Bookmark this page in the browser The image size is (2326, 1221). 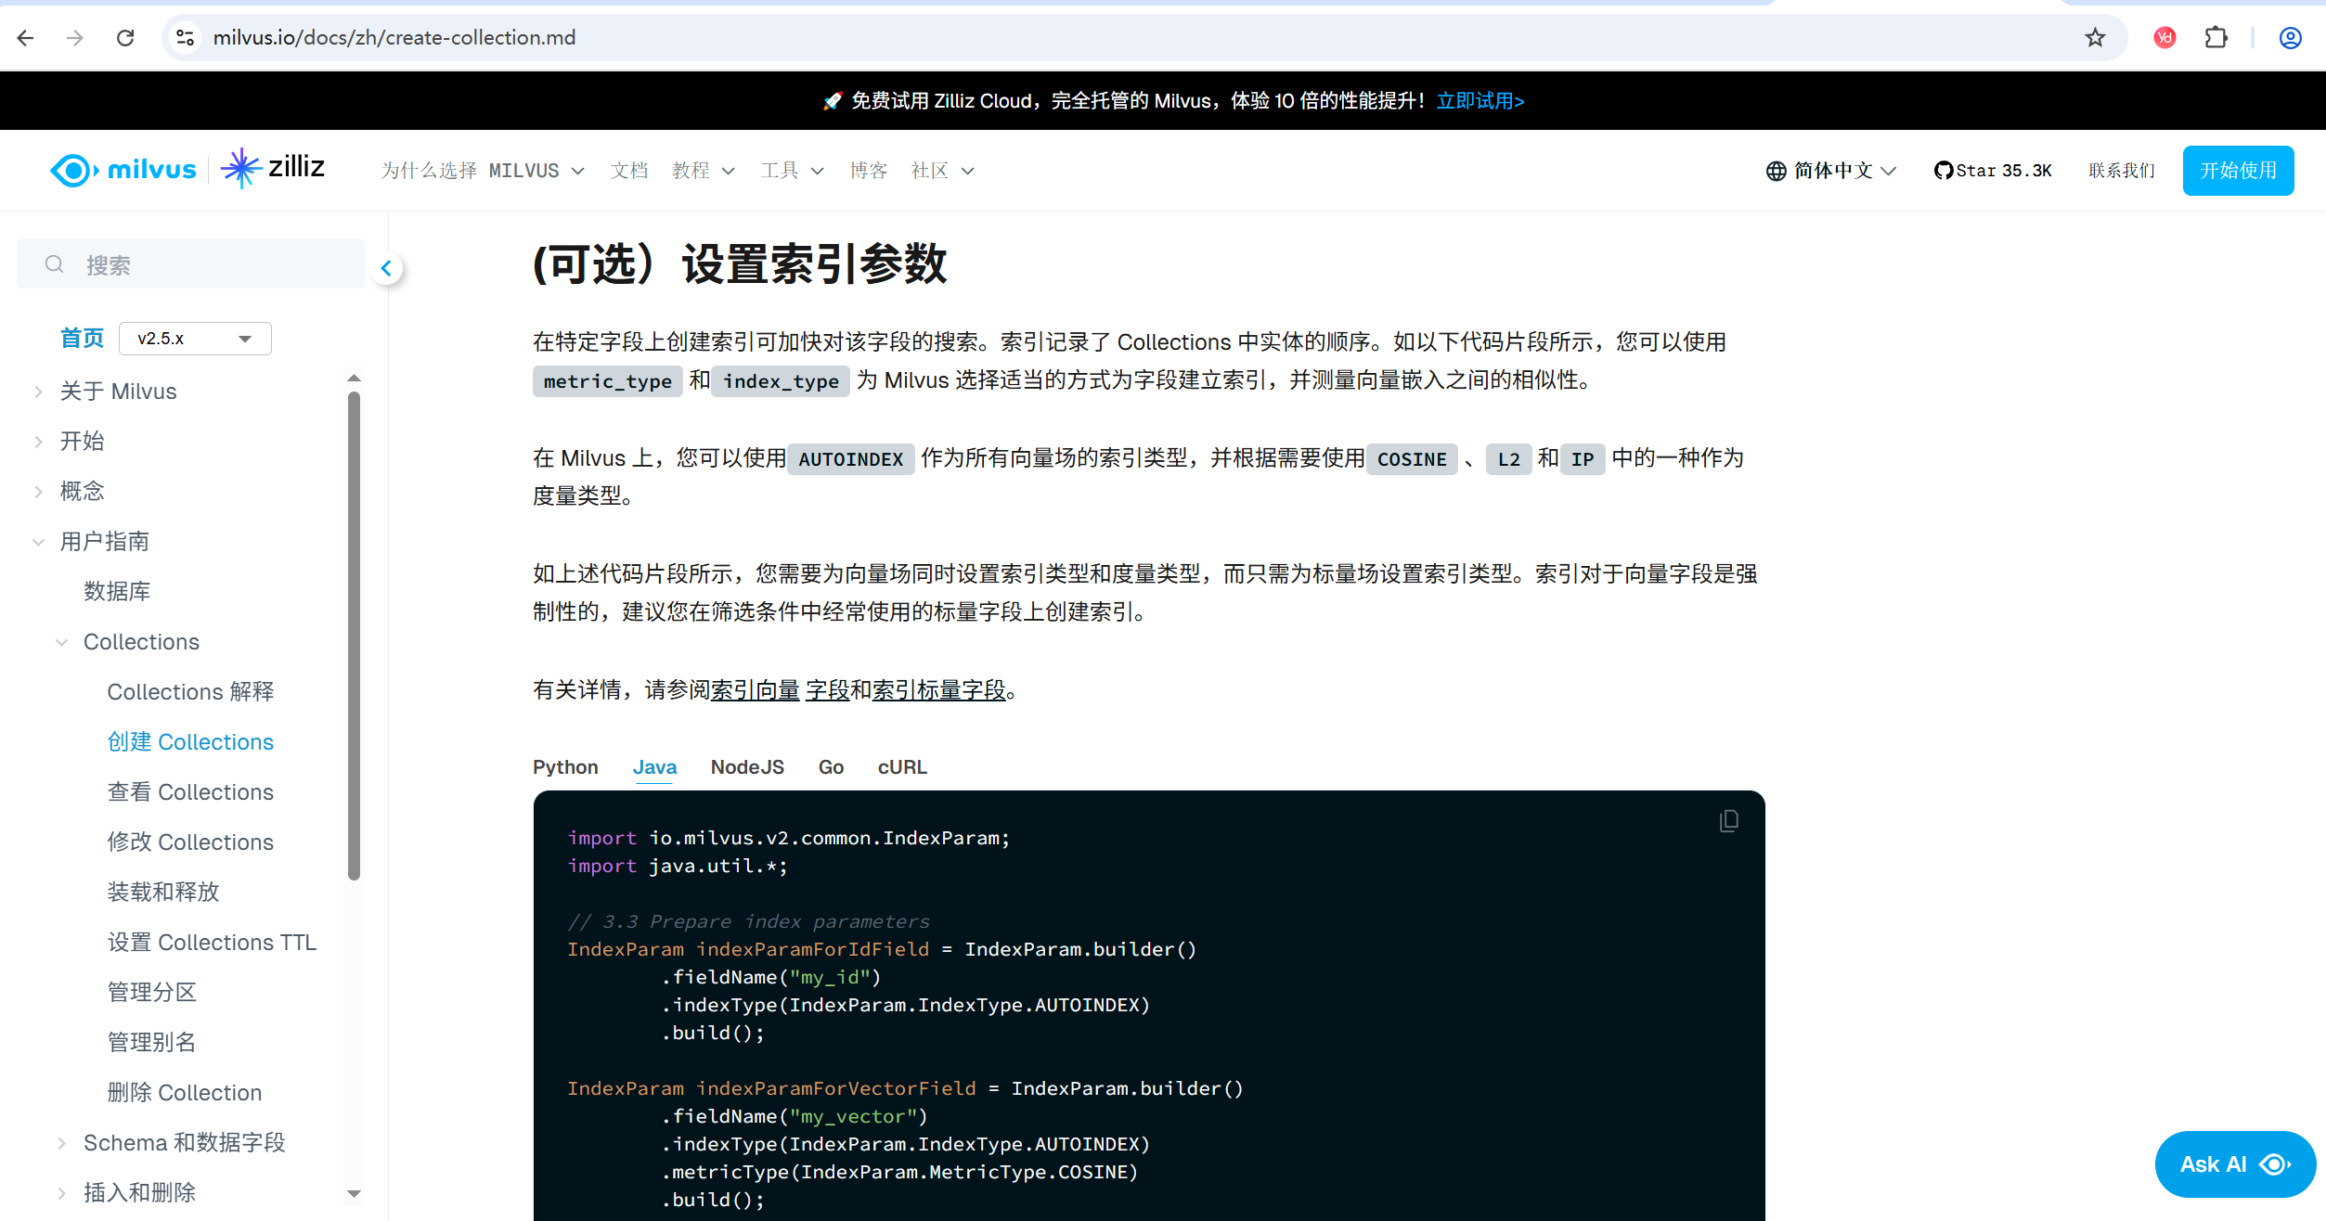point(2095,37)
